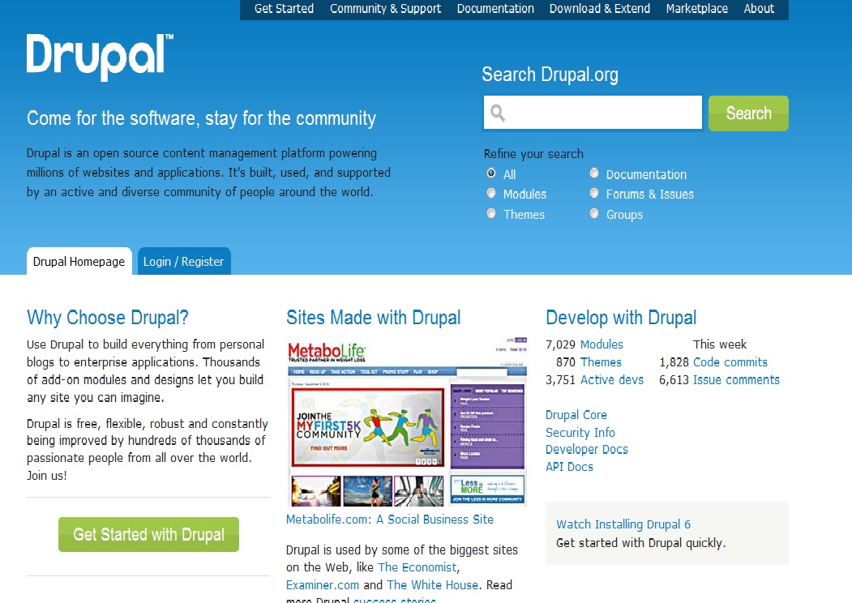The image size is (852, 603).
Task: Click the Develop with Drupal heading
Action: tap(621, 317)
